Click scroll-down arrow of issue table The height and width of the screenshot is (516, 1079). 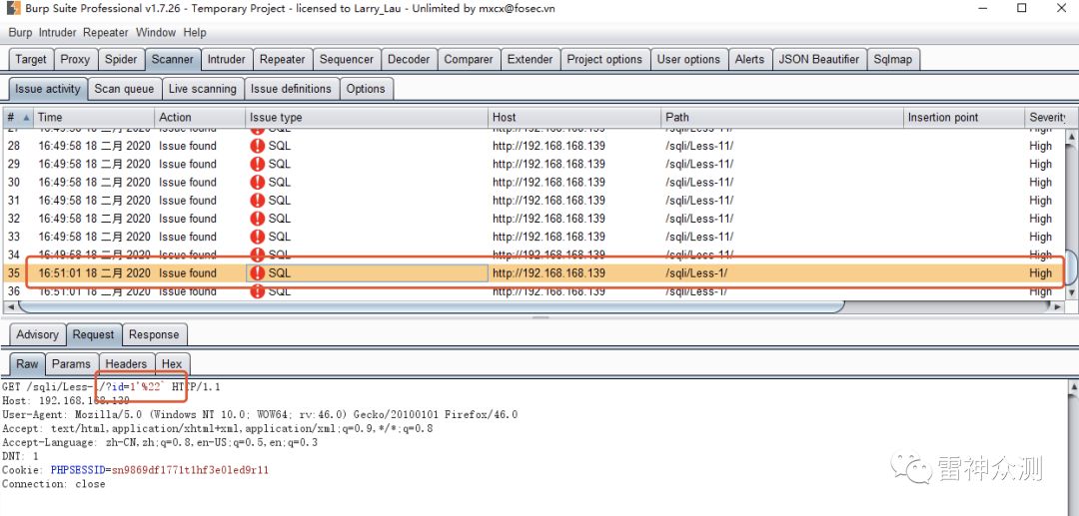pos(1072,292)
